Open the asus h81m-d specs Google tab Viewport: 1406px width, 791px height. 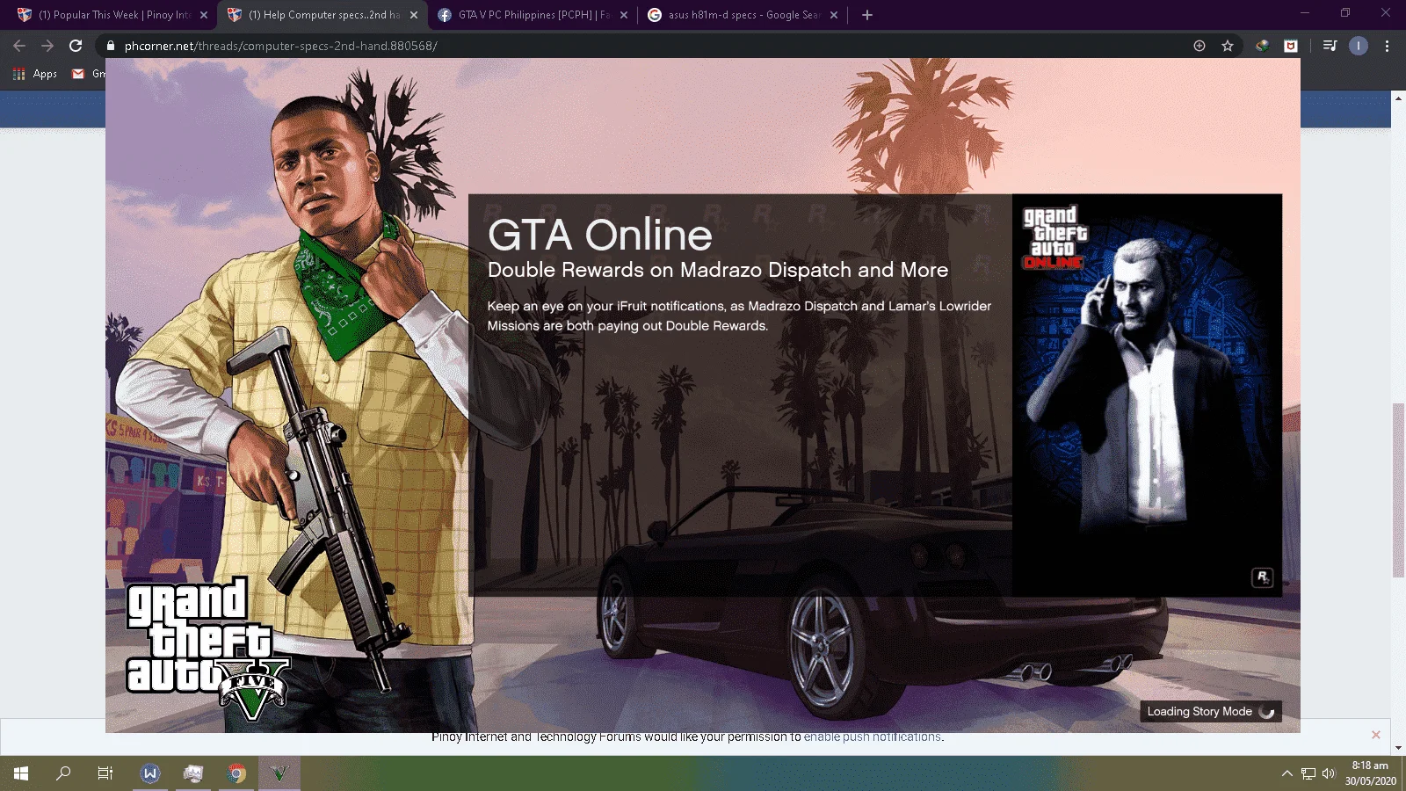743,15
